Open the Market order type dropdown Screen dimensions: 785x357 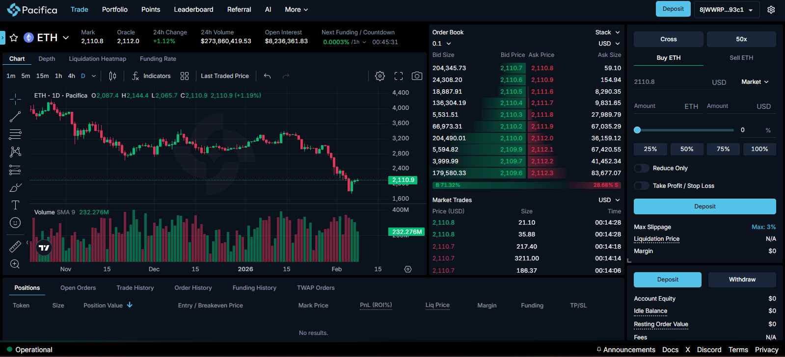coord(755,82)
